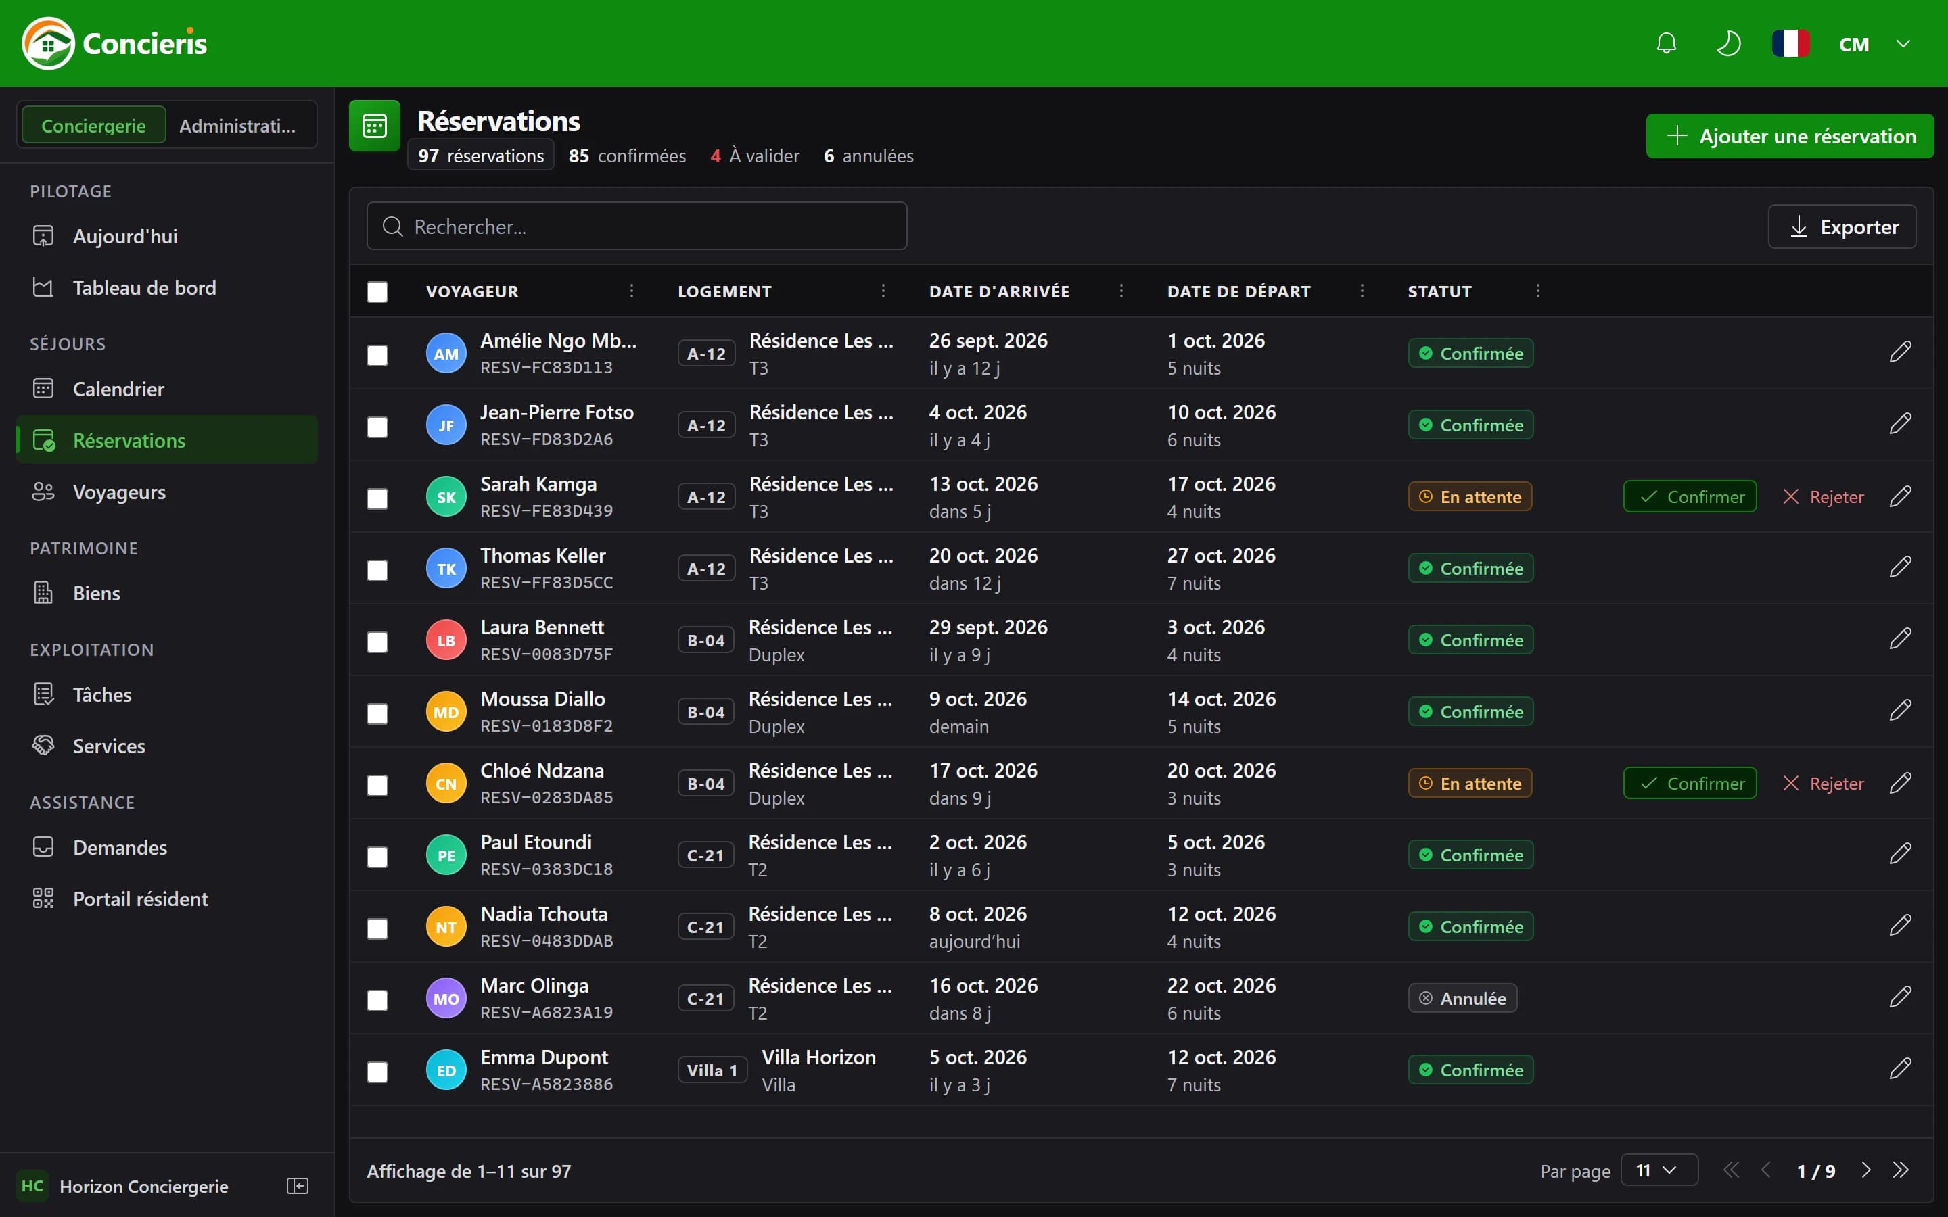The height and width of the screenshot is (1217, 1948).
Task: Open Statut column options menu
Action: point(1537,291)
